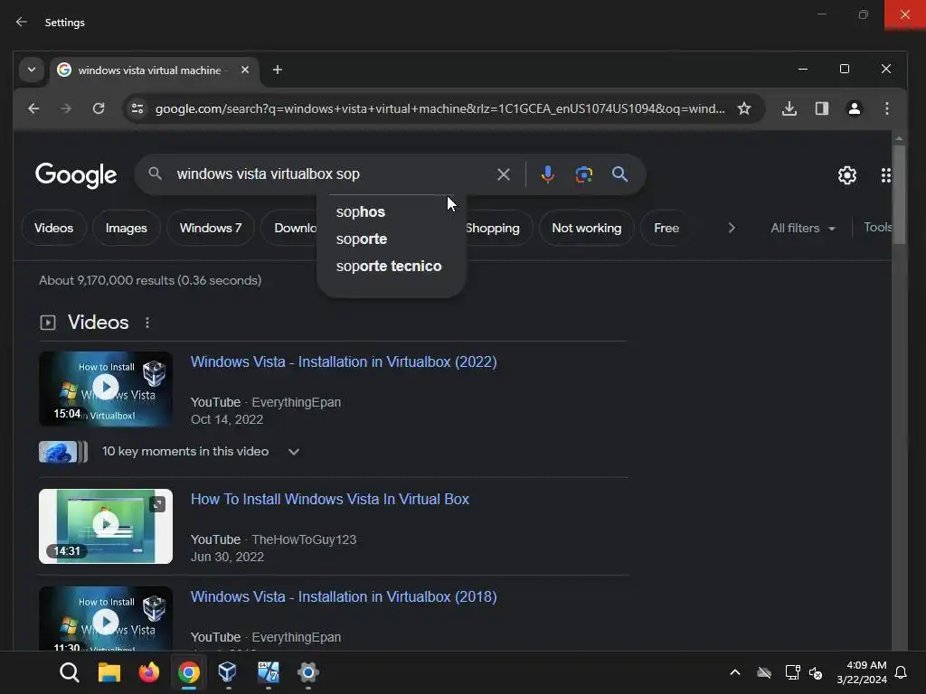Search by image with Google Lens
926x694 pixels.
(583, 174)
